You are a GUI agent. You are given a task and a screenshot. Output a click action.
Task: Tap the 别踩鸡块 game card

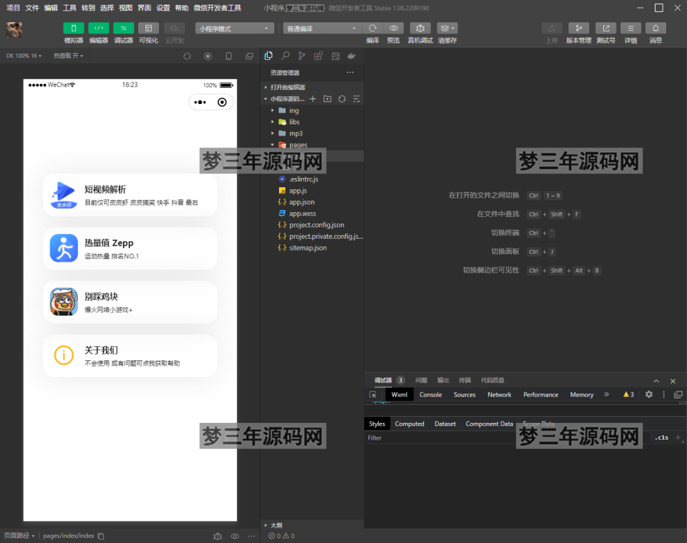[130, 302]
